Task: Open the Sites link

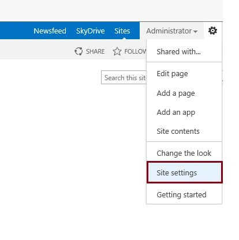Action: point(122,31)
